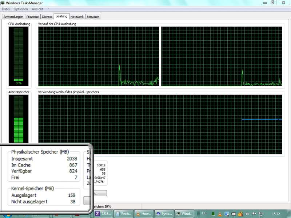This screenshot has width=291, height=218.
Task: Open the question mark help menu
Action: pos(48,9)
